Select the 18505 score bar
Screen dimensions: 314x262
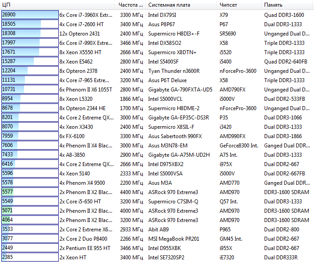[x=30, y=24]
